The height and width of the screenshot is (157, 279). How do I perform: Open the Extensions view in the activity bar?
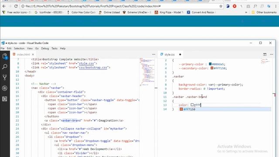click(x=5, y=99)
